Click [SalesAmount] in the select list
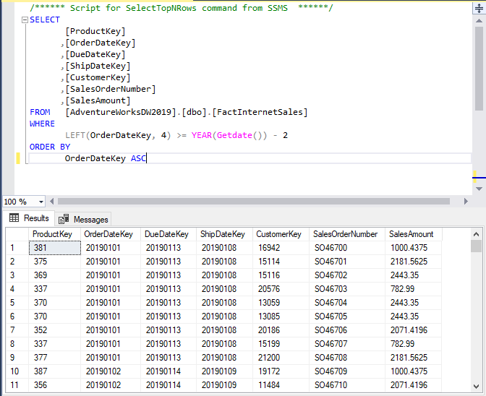Image resolution: width=486 pixels, height=396 pixels. pyautogui.click(x=98, y=100)
